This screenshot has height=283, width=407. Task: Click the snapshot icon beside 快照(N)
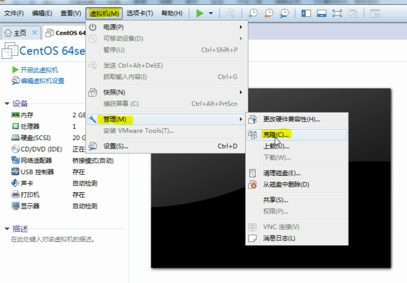click(93, 92)
